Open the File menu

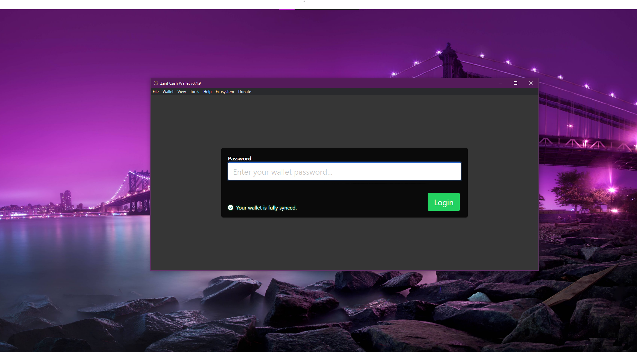click(156, 92)
